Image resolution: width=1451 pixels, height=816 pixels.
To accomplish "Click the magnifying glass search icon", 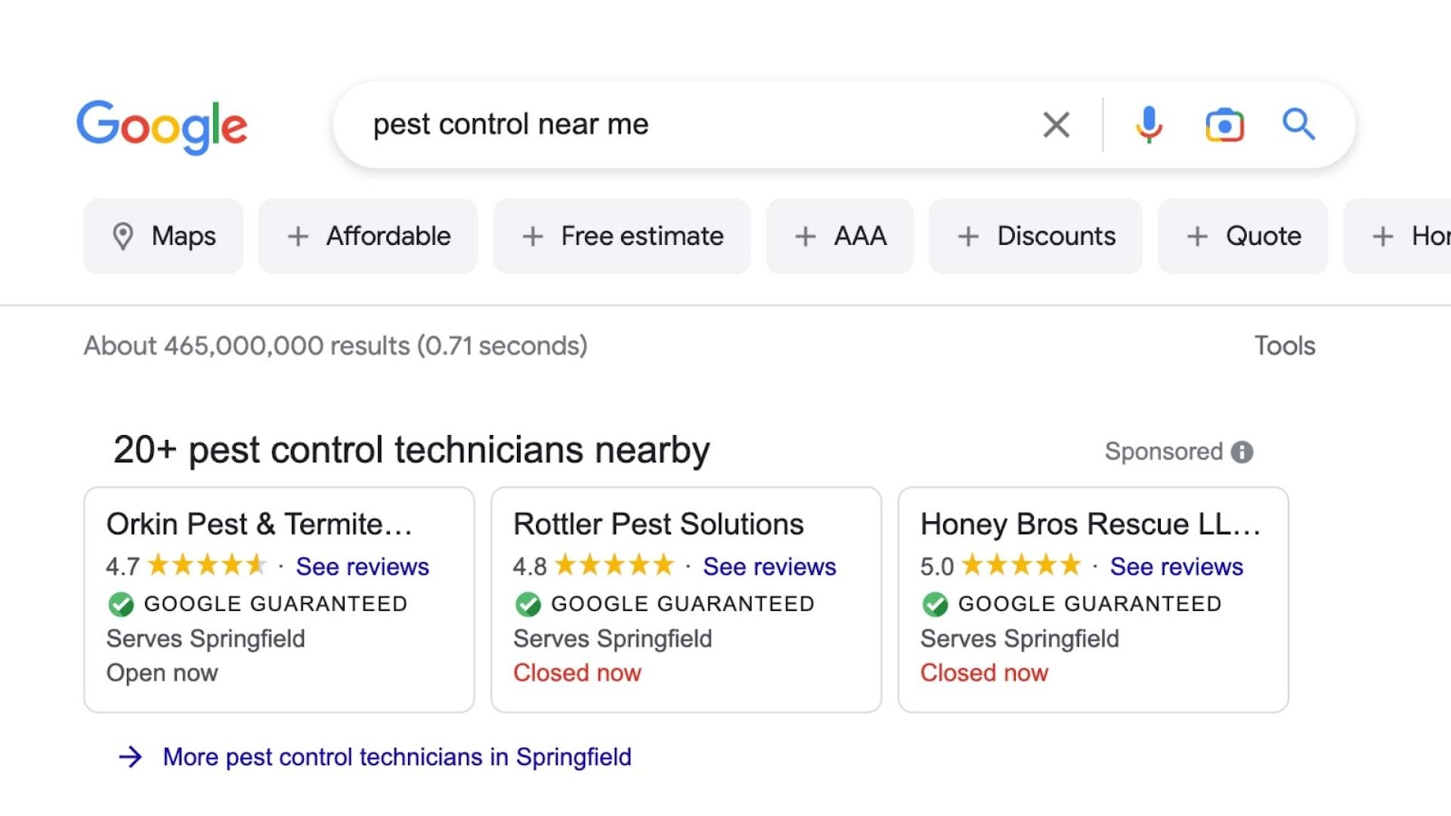I will [1298, 124].
